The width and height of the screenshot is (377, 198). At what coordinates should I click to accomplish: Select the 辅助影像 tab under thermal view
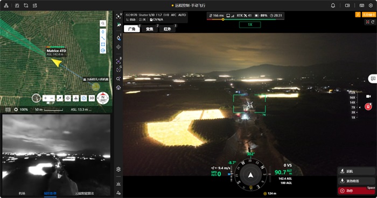point(50,193)
